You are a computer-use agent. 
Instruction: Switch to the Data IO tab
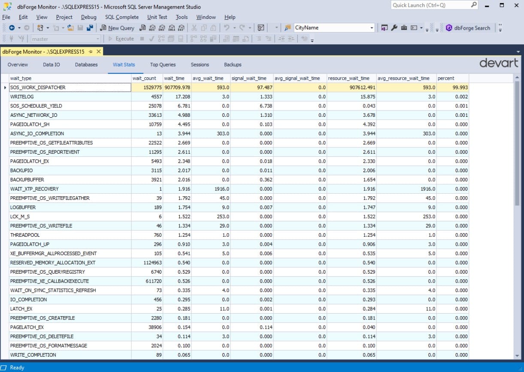click(x=51, y=64)
